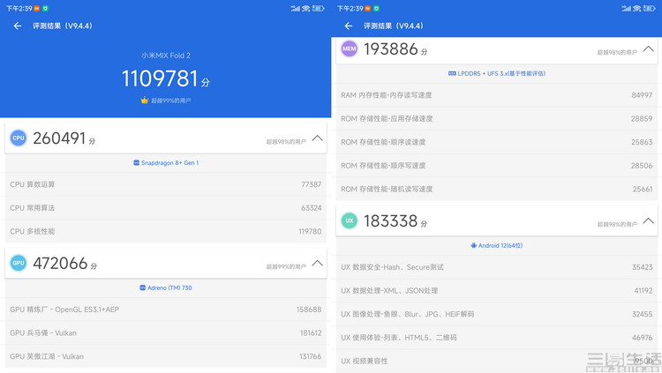
Task: Collapse the GPU 472066 score section
Action: (318, 264)
